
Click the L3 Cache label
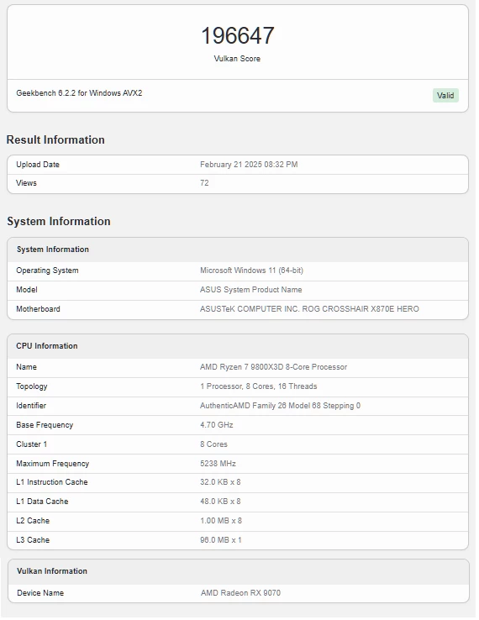[x=33, y=540]
